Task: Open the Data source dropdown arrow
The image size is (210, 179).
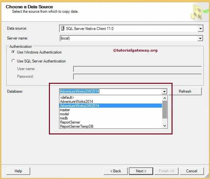Action: [x=200, y=29]
